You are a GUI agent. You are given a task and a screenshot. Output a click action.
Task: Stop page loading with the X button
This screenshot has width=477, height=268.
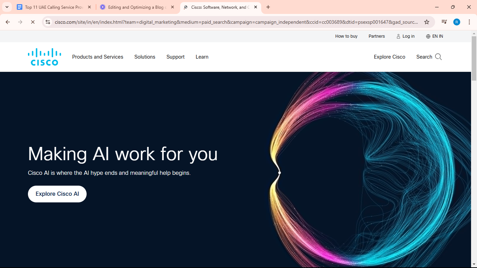32,22
